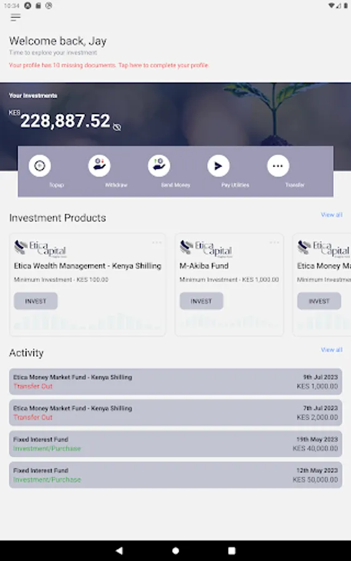Click Etica Capital logo on Wealth Management card
Screen dimensions: 351x561
pos(40,249)
